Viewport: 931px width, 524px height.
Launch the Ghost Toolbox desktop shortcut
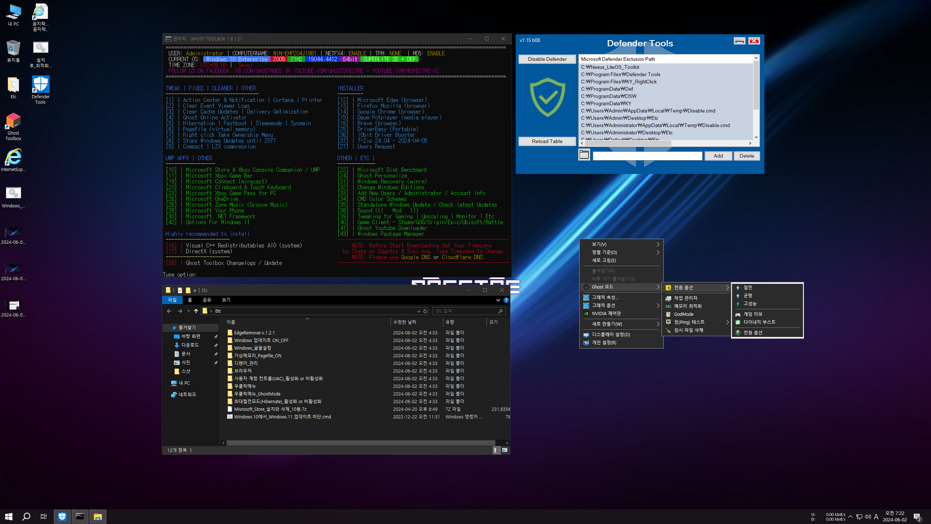click(x=13, y=127)
